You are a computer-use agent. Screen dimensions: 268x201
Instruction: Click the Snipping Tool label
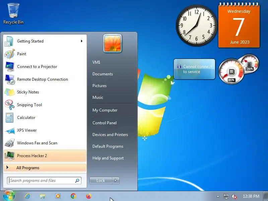(x=29, y=105)
